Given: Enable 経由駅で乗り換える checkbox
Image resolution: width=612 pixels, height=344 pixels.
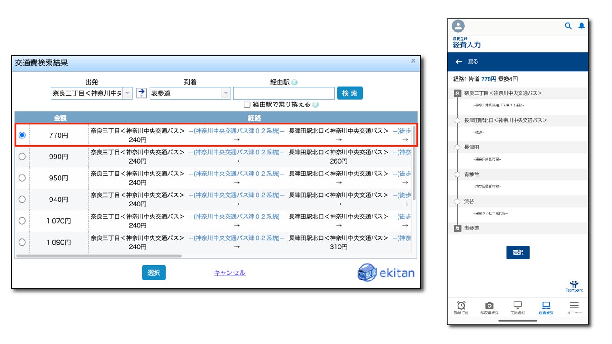Looking at the screenshot, I should coord(247,105).
